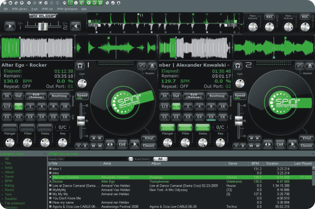Viewport: 315px width, 209px height.
Task: Click the left deck headphone monitor icon
Action: 81,66
